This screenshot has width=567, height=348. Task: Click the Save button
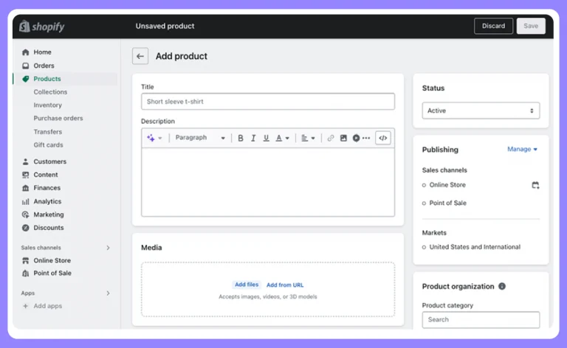point(531,26)
